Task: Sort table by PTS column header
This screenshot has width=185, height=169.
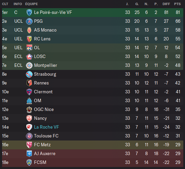Action: [177, 4]
